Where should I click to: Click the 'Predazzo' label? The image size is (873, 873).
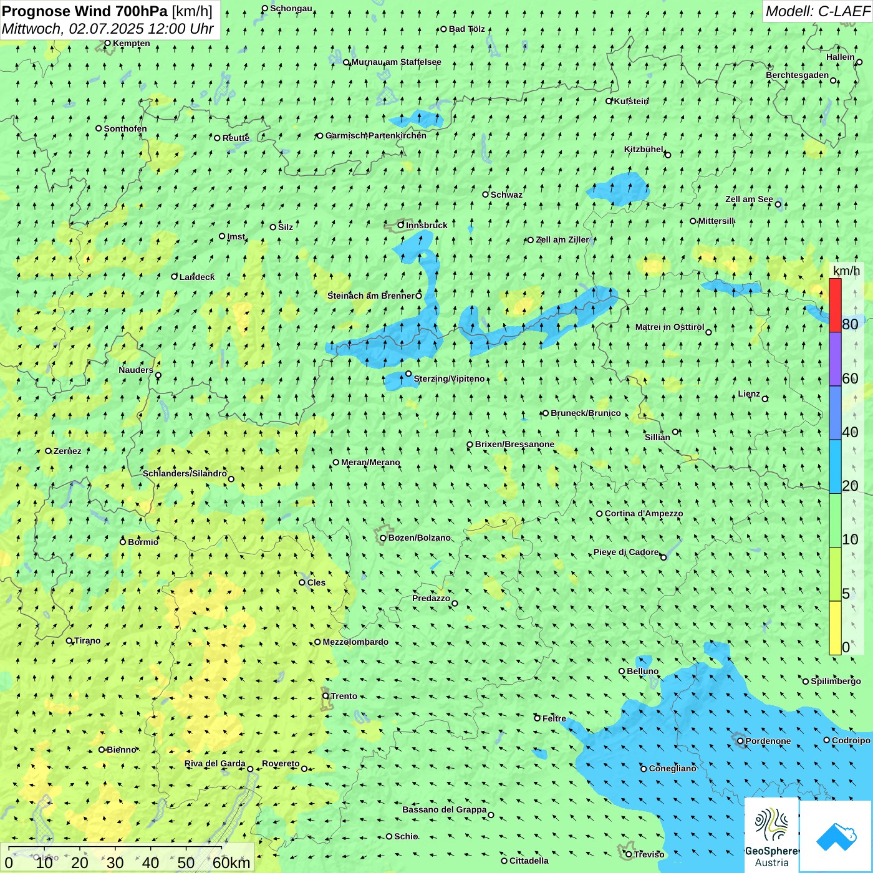click(x=431, y=598)
